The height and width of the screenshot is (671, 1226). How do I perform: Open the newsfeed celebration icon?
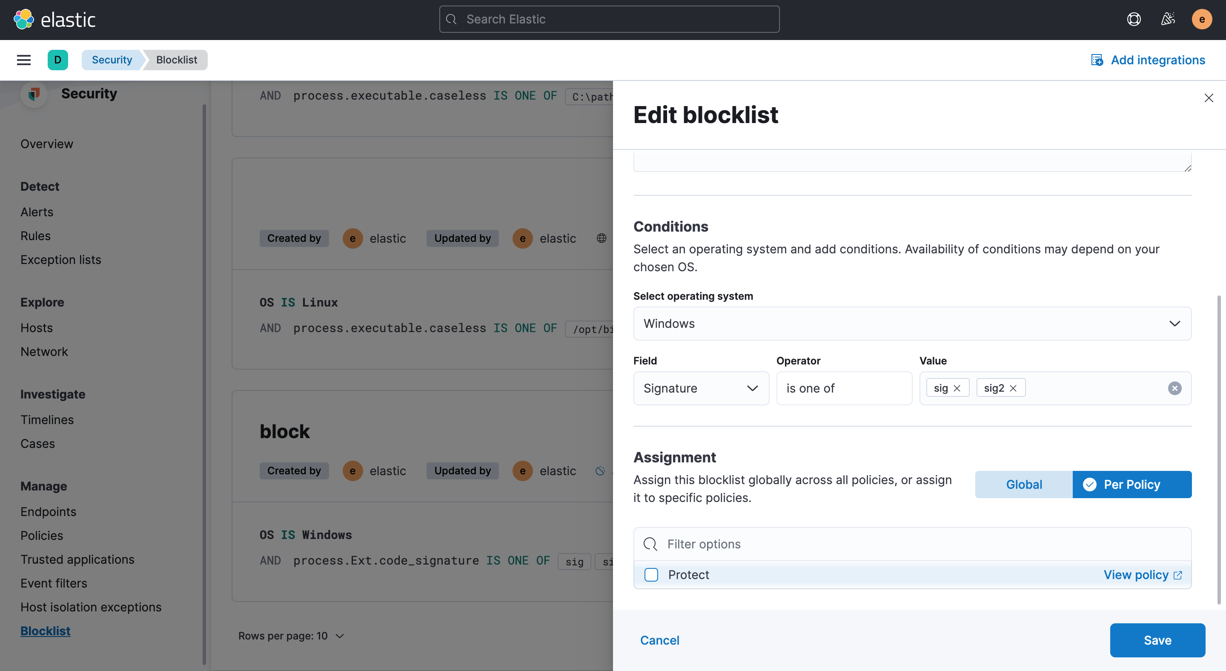point(1168,20)
